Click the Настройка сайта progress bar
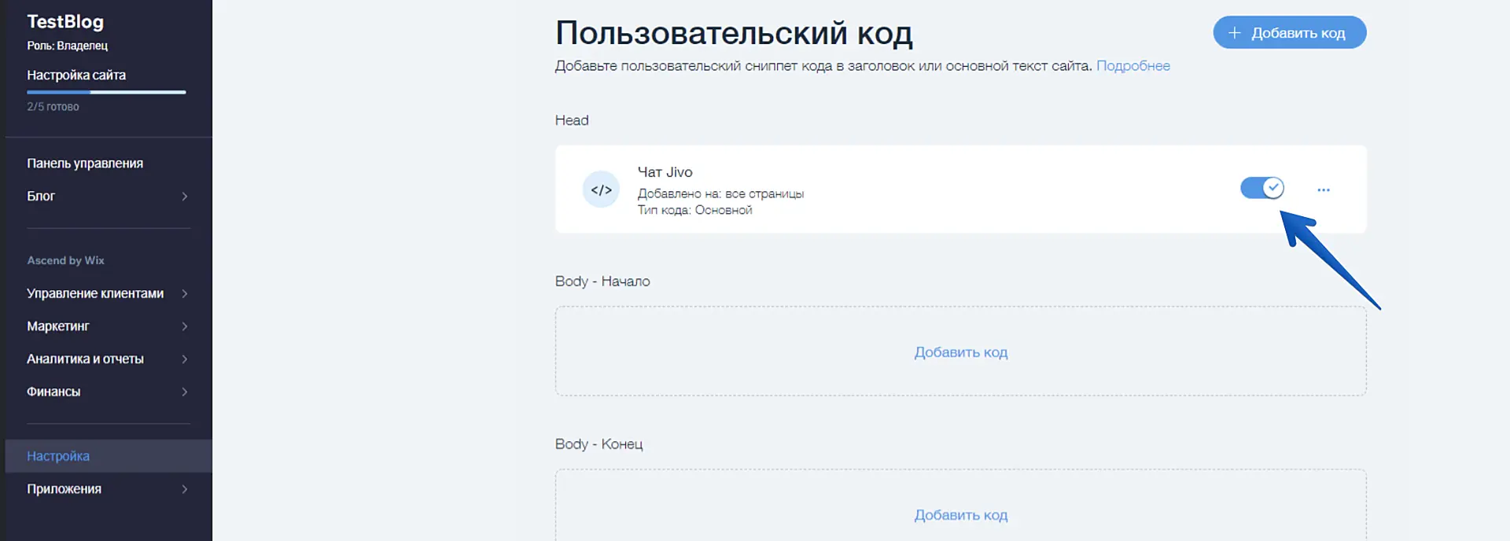The image size is (1510, 541). point(106,92)
